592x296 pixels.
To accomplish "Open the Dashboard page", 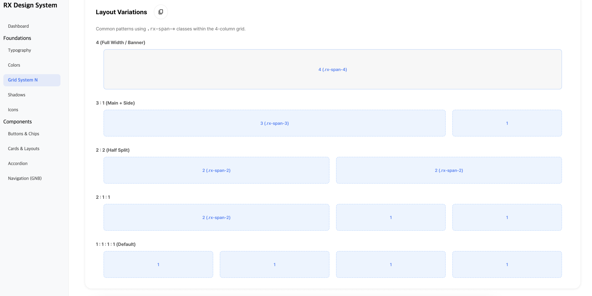I will [x=18, y=26].
